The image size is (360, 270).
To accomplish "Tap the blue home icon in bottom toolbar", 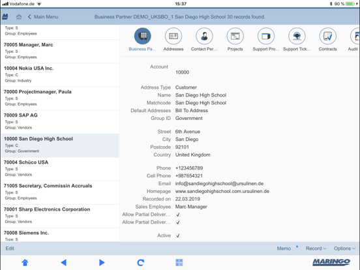I will click(x=25, y=262).
